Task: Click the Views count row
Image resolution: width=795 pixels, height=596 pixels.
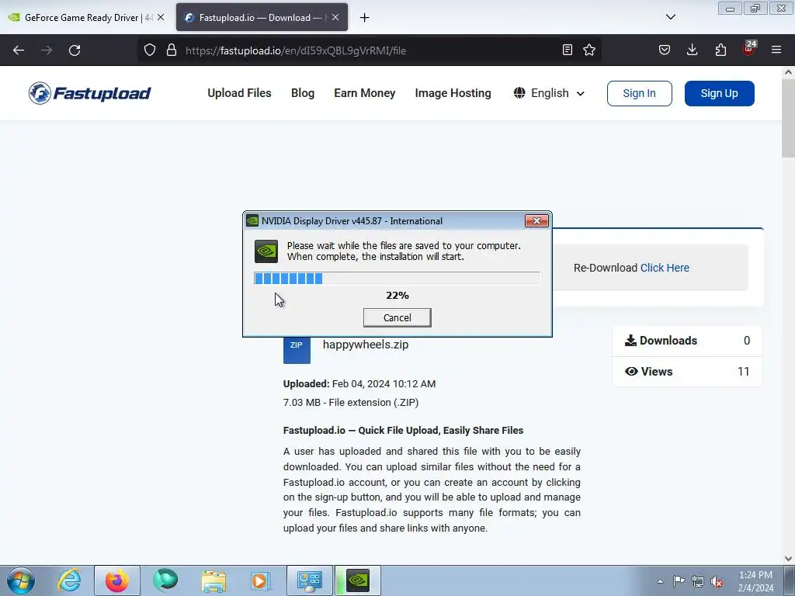Action: 687,372
